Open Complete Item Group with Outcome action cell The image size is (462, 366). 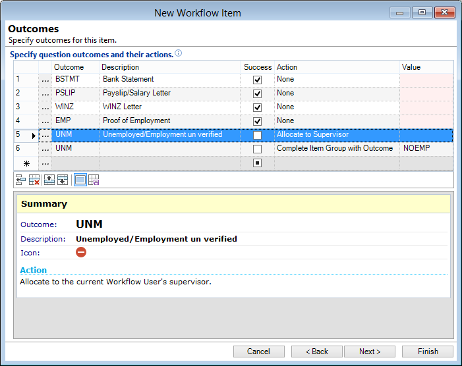pos(337,149)
